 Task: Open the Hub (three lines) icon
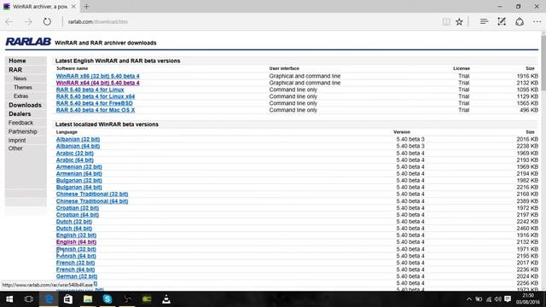pyautogui.click(x=484, y=21)
